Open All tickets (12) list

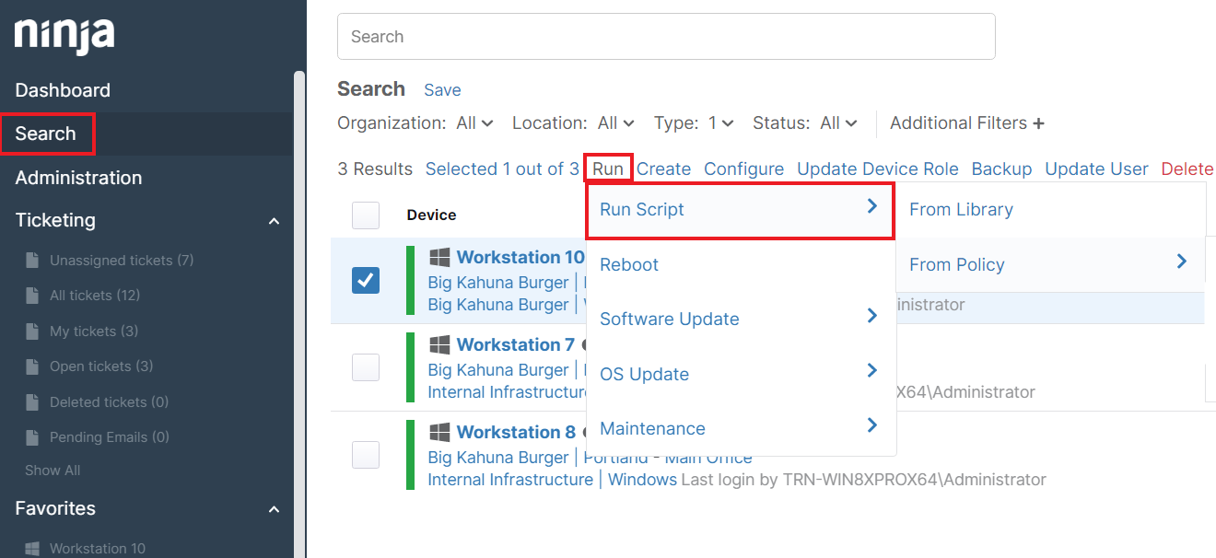coord(95,296)
